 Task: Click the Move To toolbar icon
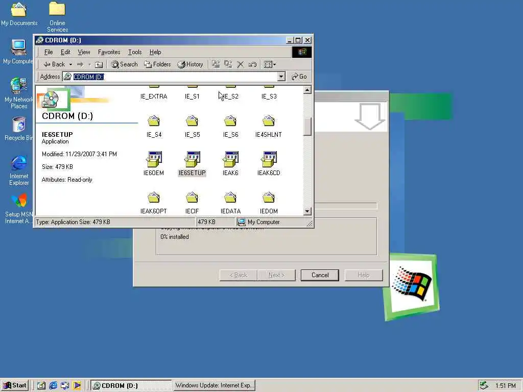click(216, 64)
